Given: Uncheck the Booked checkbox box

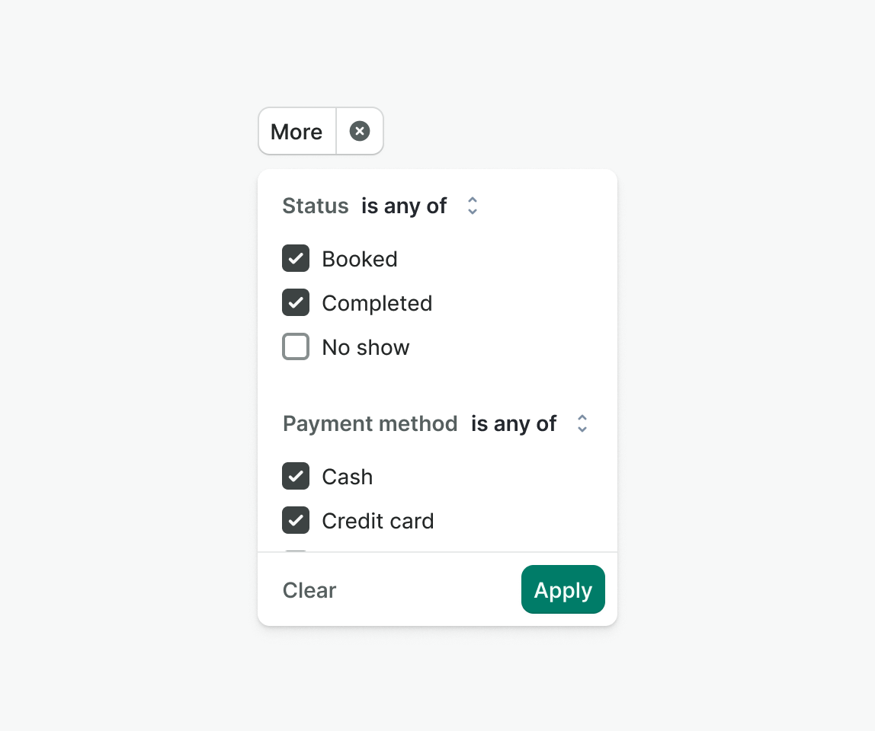Looking at the screenshot, I should (296, 259).
